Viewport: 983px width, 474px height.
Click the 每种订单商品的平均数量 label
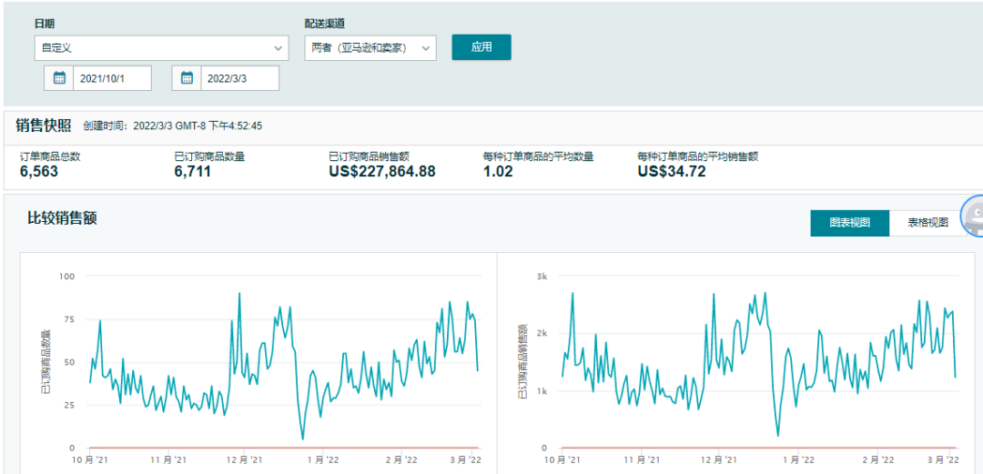539,156
